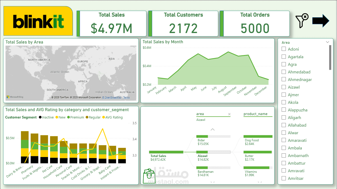Viewport: 337px width, 189px height.
Task: Click the August label on month axis
Action: (x=222, y=89)
